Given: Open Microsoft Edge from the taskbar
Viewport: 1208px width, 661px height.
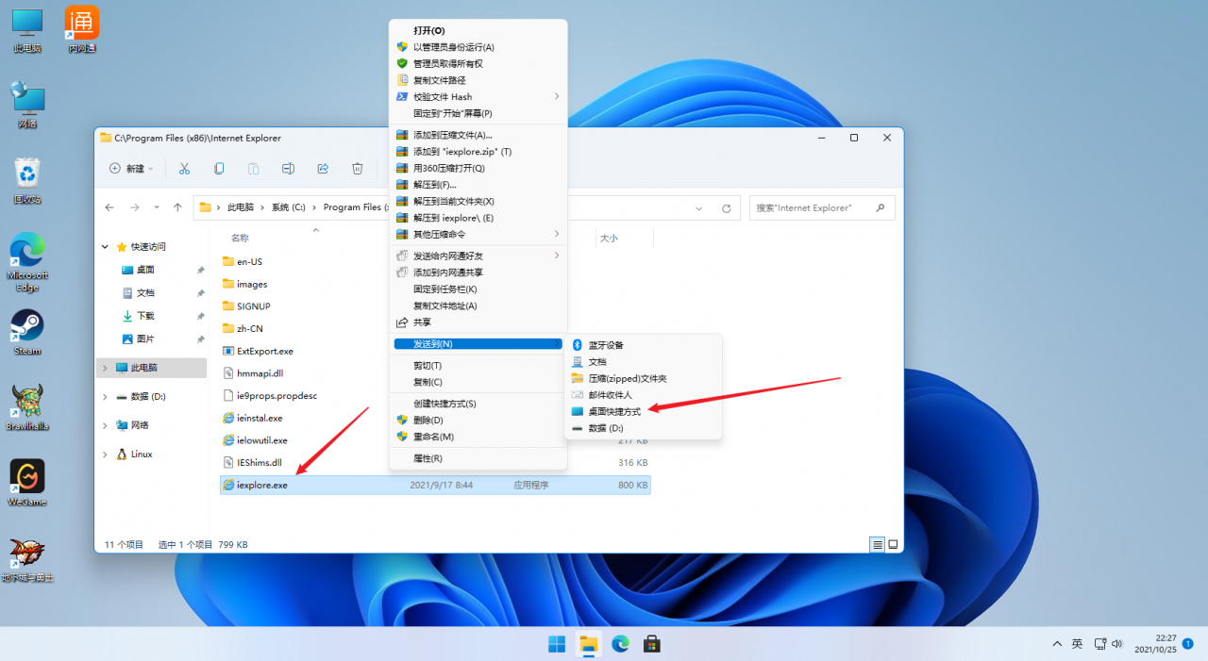Looking at the screenshot, I should 620,644.
